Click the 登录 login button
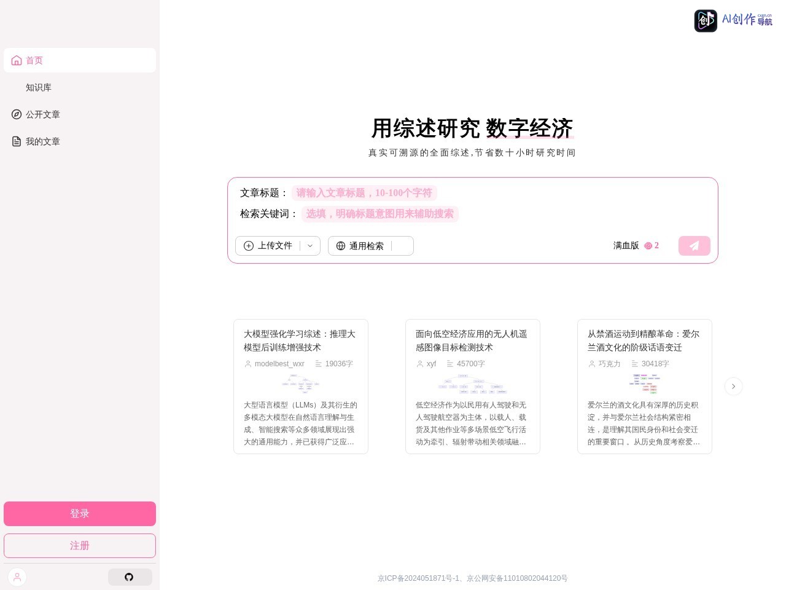This screenshot has height=590, width=786. tap(80, 514)
